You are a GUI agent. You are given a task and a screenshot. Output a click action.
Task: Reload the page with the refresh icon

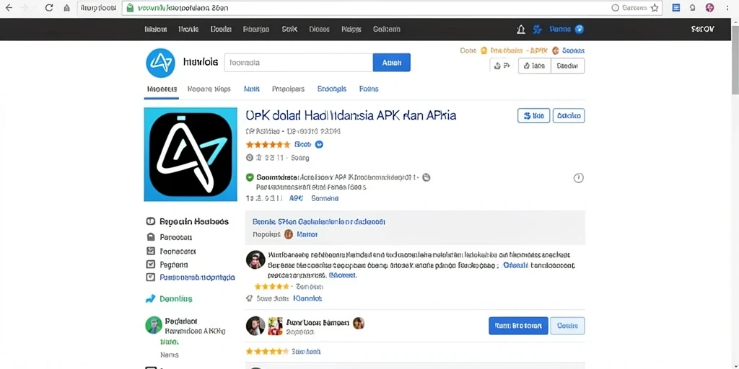click(48, 8)
